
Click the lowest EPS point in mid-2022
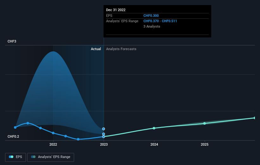click(x=78, y=139)
